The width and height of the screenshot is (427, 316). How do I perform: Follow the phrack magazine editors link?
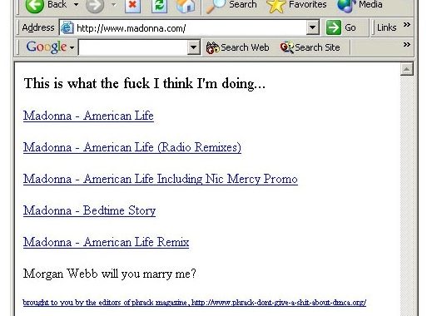[195, 302]
